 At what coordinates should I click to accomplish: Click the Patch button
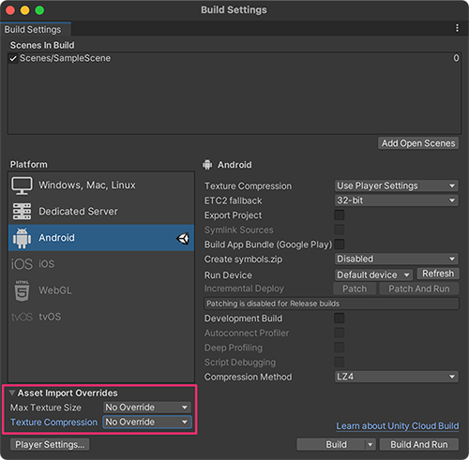tap(355, 289)
